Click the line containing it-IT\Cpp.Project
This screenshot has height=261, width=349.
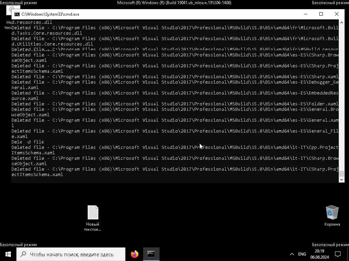point(175,147)
